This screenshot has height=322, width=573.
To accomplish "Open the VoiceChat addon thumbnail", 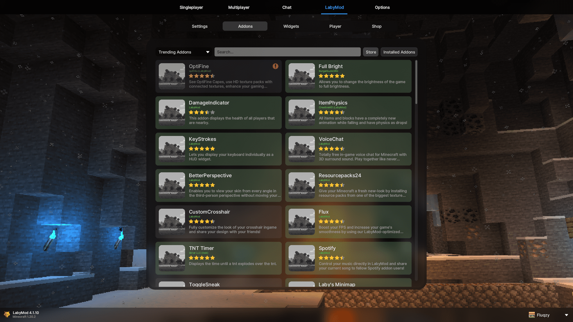I will point(302,149).
